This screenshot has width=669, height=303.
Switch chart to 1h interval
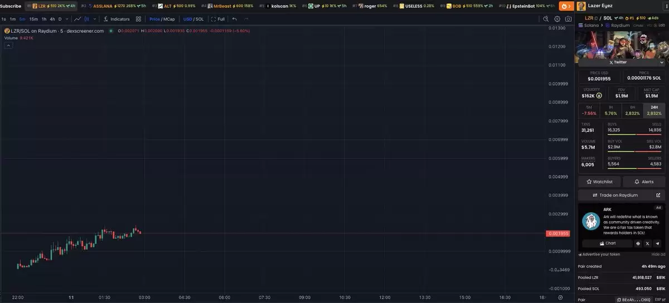click(44, 19)
